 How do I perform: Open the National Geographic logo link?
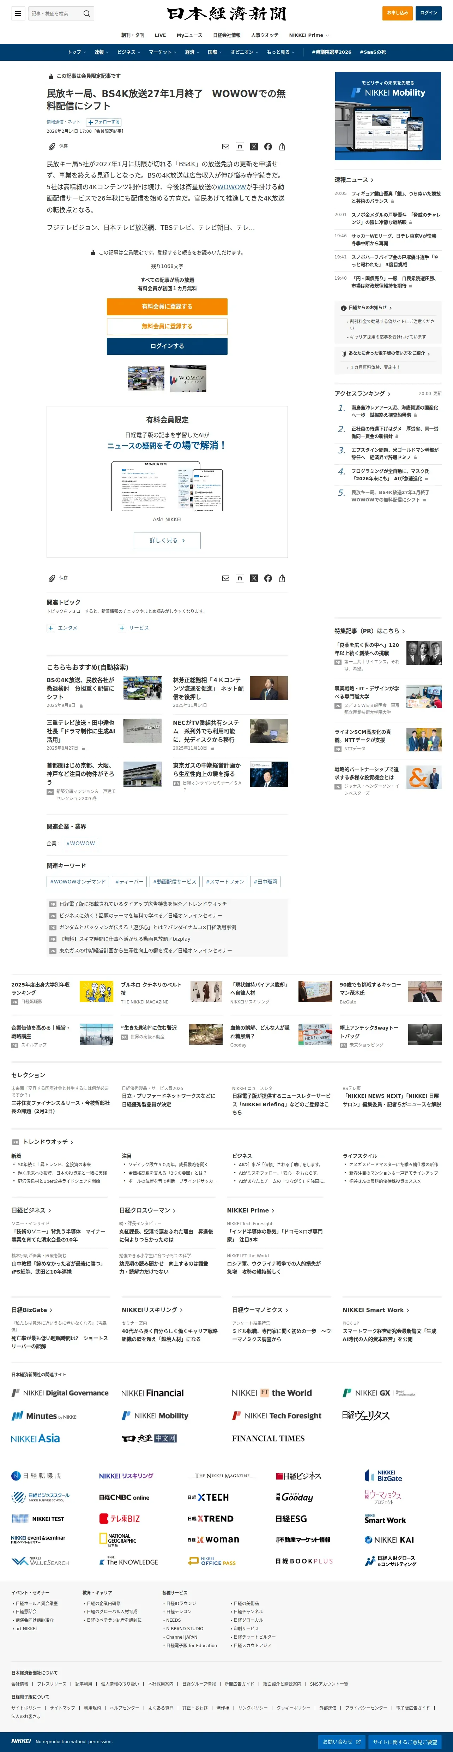click(x=117, y=1539)
